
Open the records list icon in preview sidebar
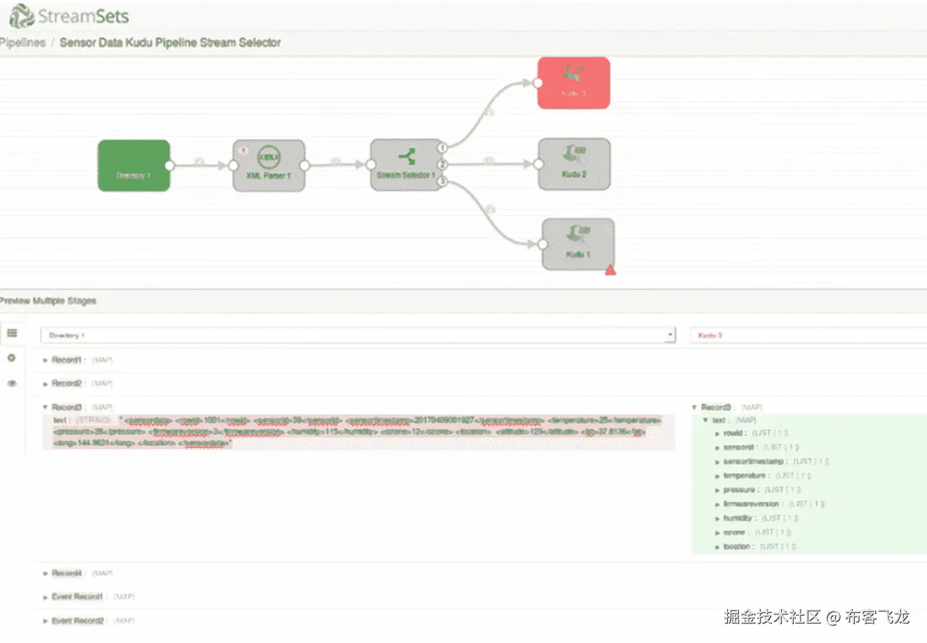[12, 333]
